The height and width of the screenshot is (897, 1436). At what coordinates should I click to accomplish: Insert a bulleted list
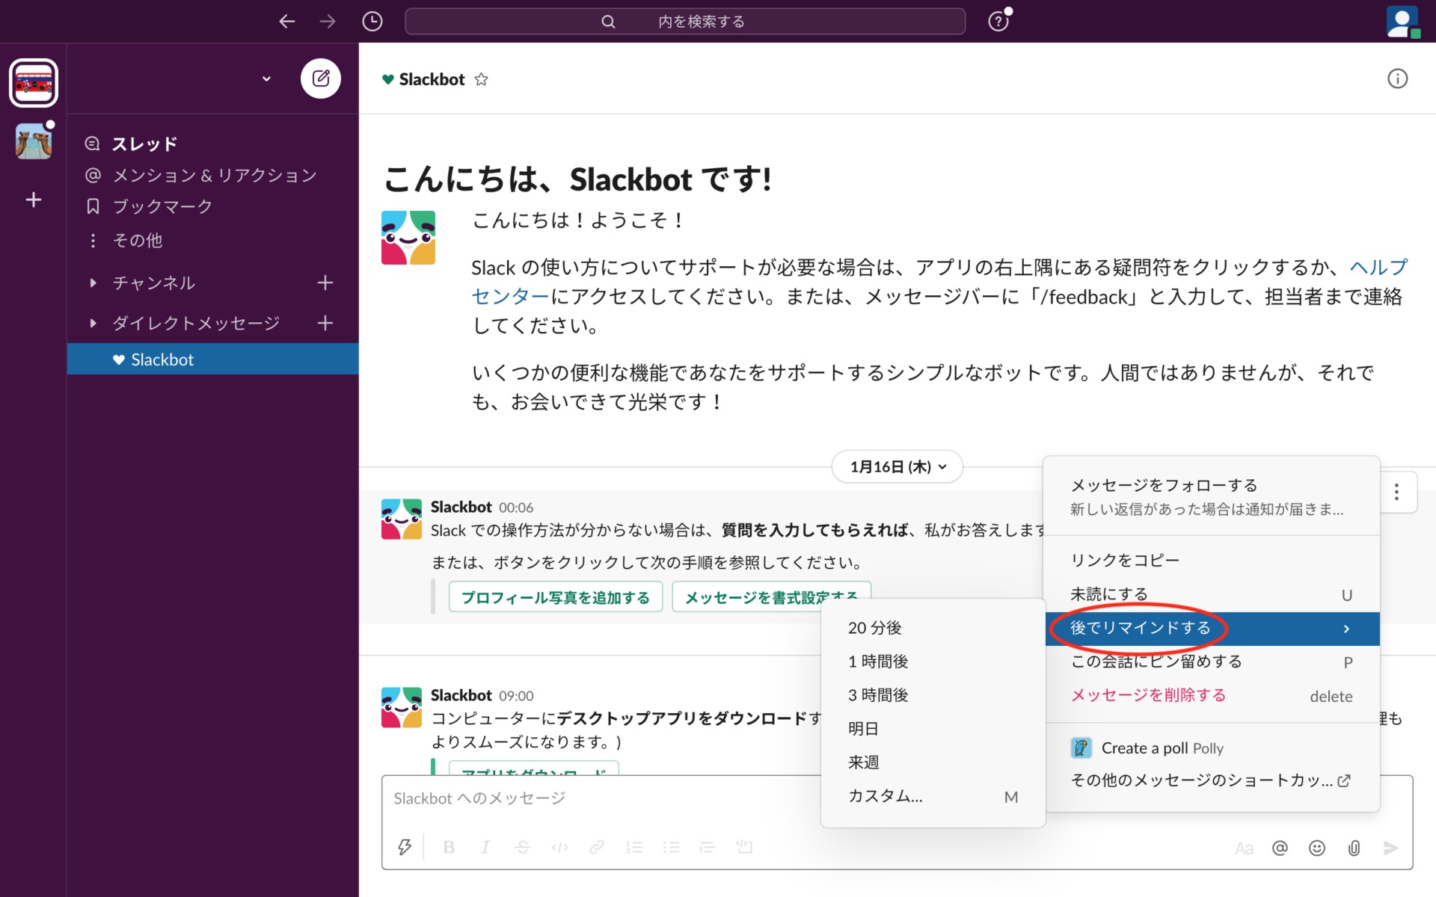click(x=671, y=847)
